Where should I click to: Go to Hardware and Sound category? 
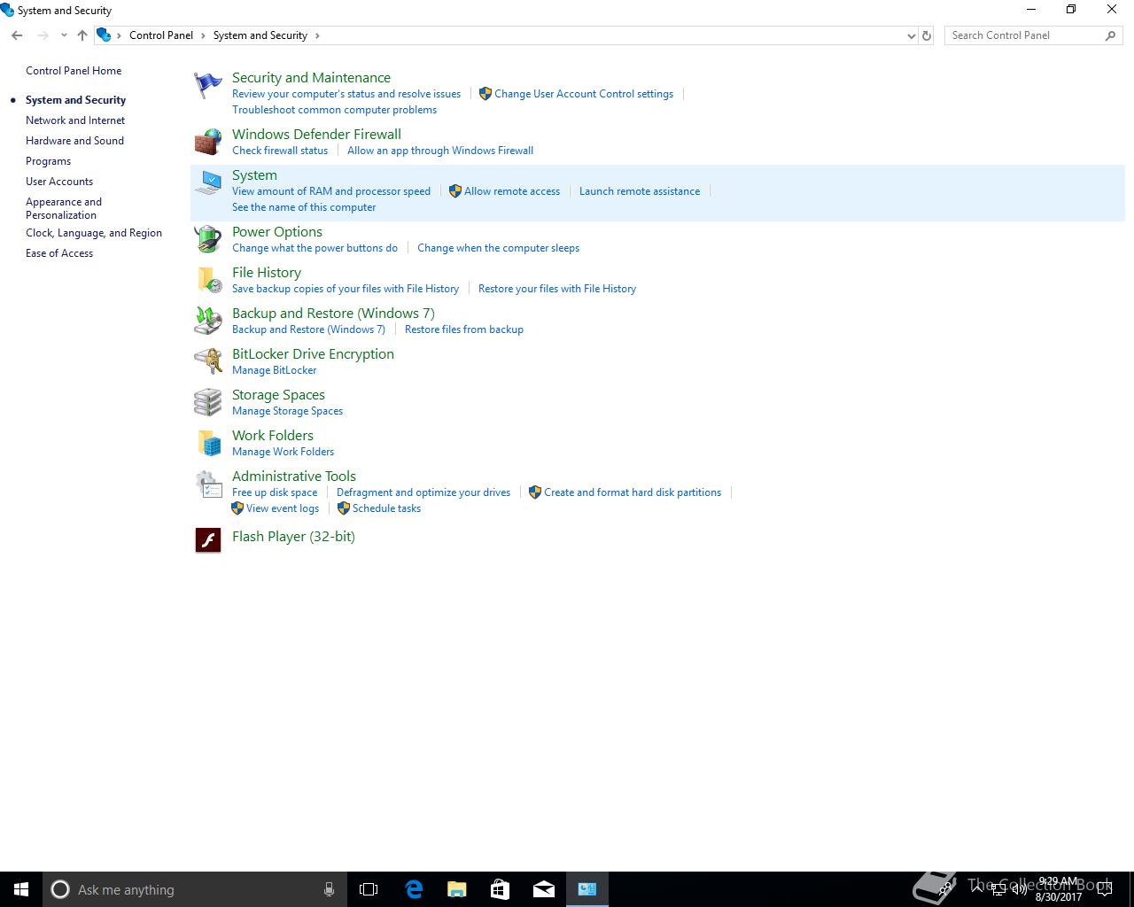click(74, 141)
